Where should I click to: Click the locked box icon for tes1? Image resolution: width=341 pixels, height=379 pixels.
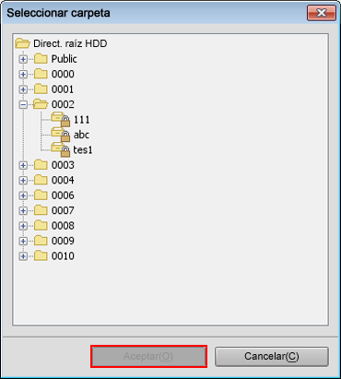click(61, 149)
